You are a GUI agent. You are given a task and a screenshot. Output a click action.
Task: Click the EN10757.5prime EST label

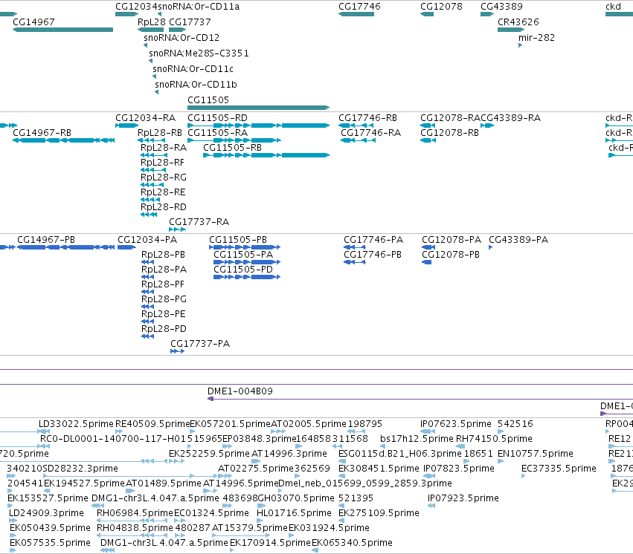pos(536,454)
